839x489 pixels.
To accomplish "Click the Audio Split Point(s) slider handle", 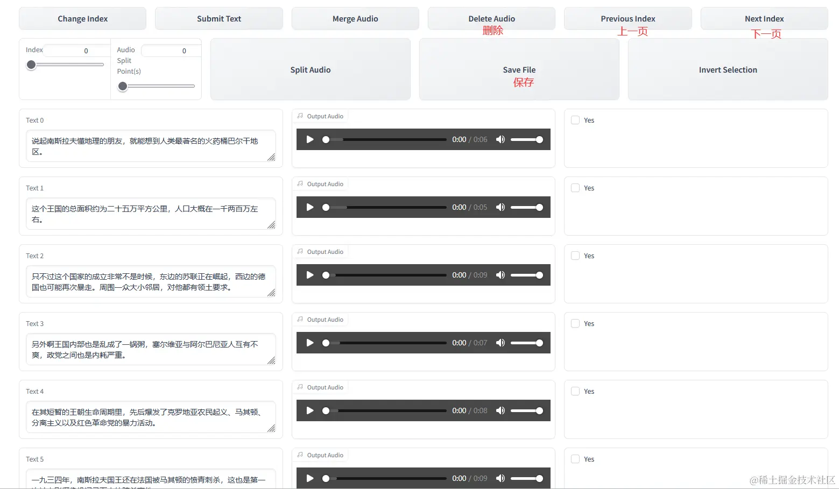I will (123, 86).
